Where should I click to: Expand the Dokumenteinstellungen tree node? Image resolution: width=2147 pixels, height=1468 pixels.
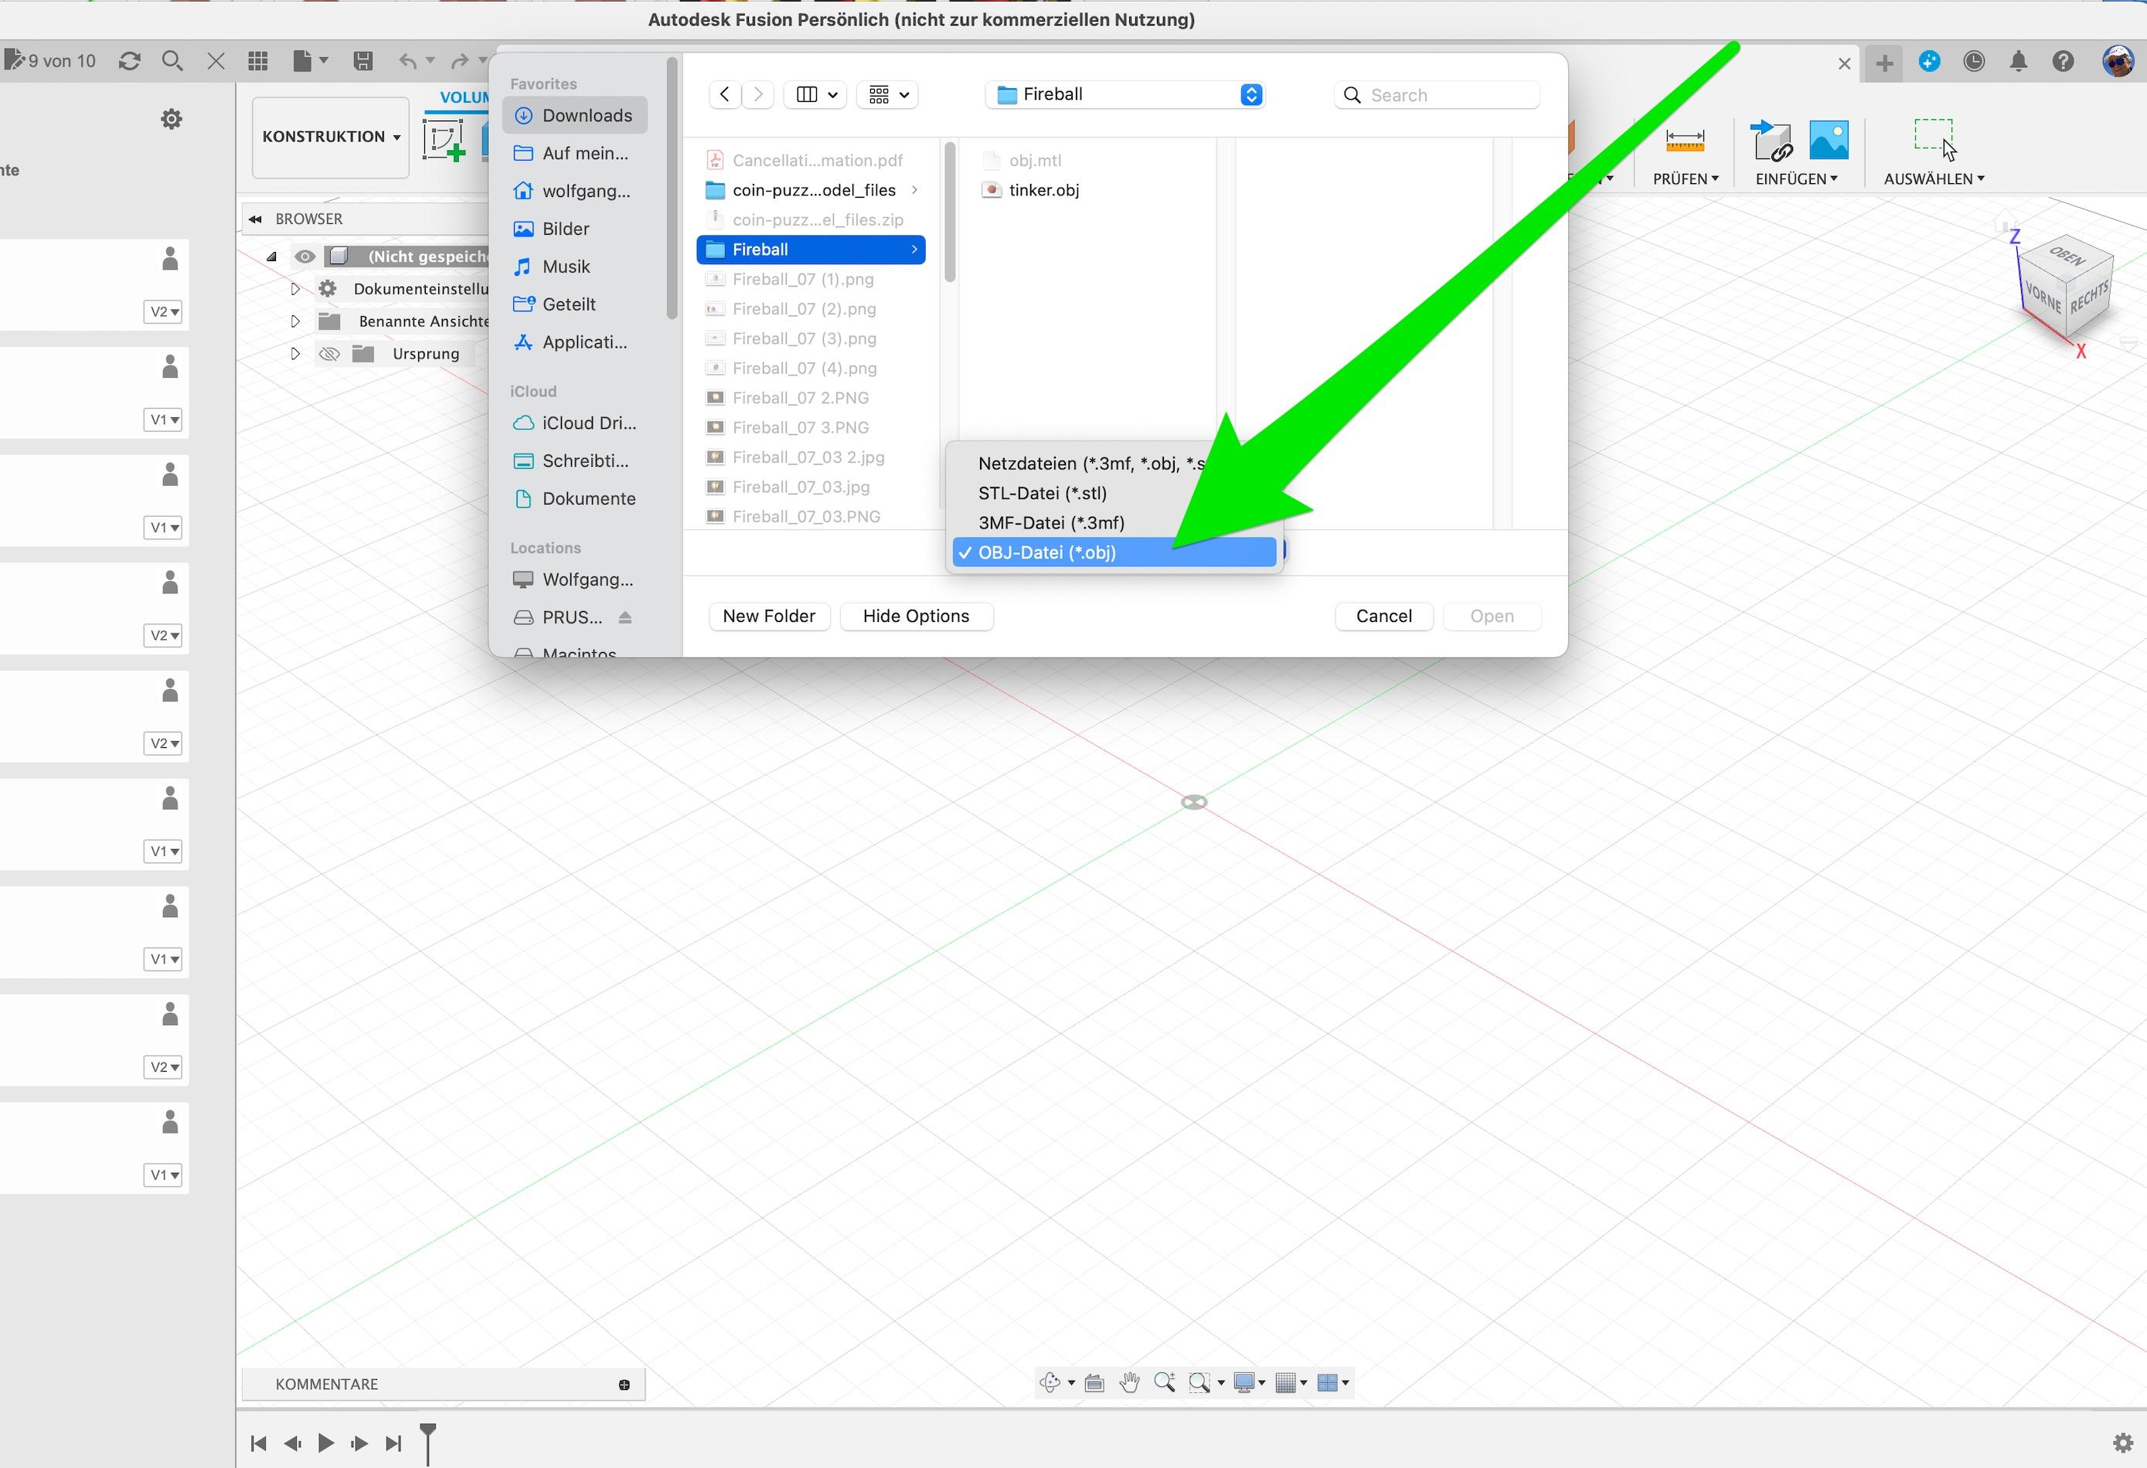(294, 289)
